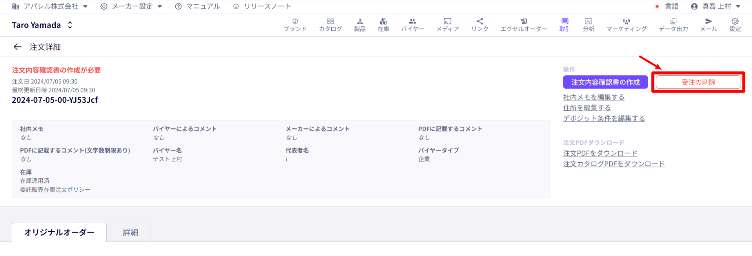Open the 言語 language selector
752x256 pixels.
click(x=667, y=6)
